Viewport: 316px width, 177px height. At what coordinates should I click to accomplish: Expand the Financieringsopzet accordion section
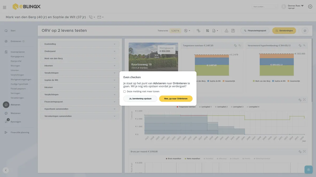(x=80, y=101)
